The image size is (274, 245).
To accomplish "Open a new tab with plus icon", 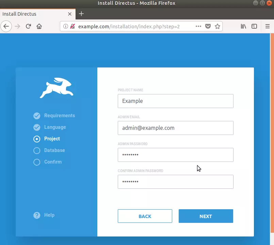I will [81, 14].
